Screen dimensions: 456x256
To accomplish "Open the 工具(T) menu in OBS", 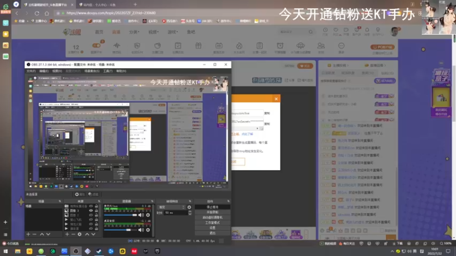I will [108, 71].
